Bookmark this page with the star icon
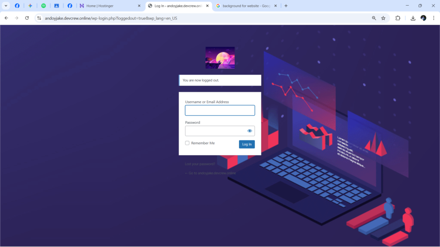This screenshot has width=440, height=247. pos(383,18)
